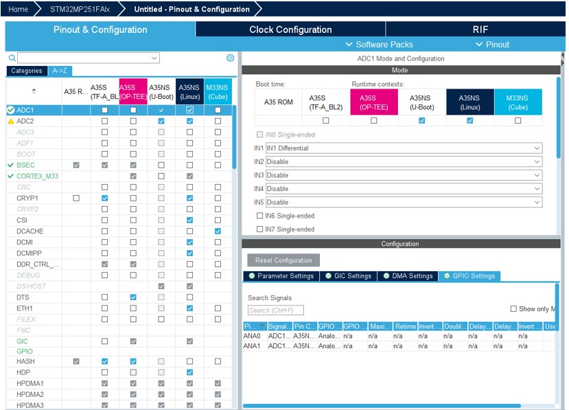This screenshot has width=569, height=410.
Task: Toggle CRYP1 A35S TF-A_BL2 checkbox
Action: pyautogui.click(x=104, y=198)
